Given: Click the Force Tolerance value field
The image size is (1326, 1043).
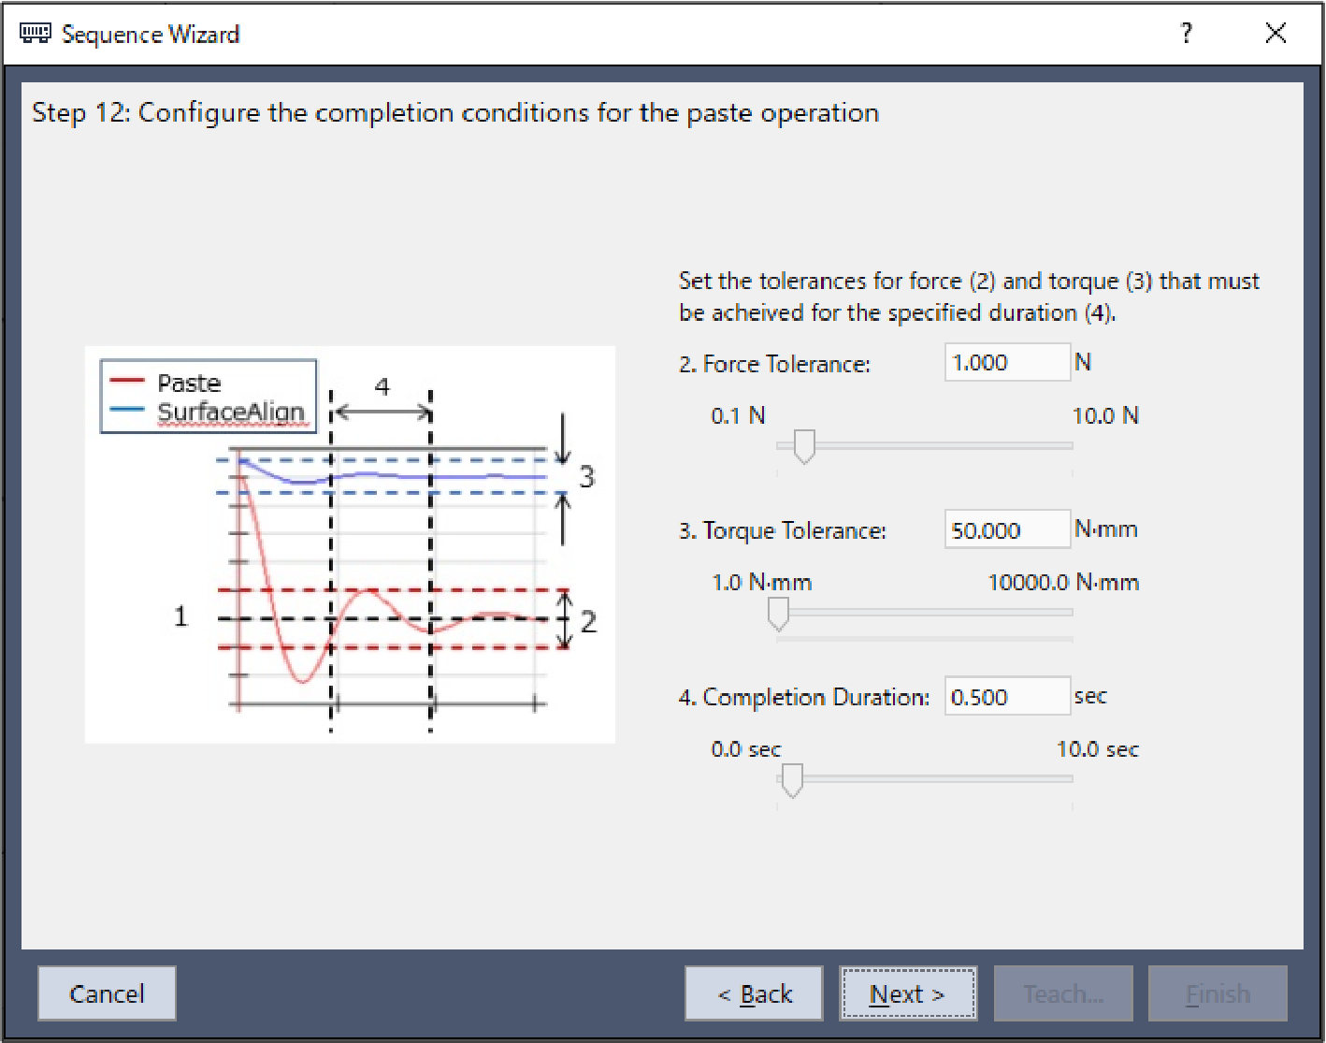Looking at the screenshot, I should [x=1006, y=363].
